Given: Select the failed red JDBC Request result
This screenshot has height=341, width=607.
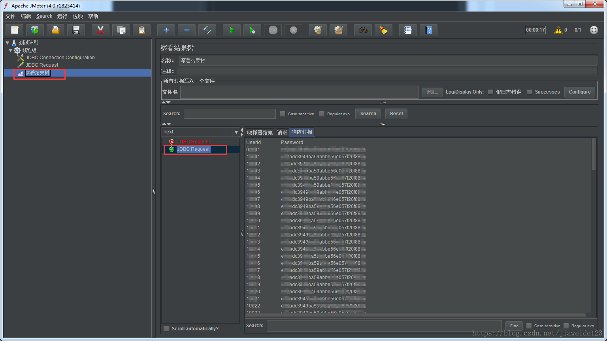Looking at the screenshot, I should pyautogui.click(x=193, y=142).
